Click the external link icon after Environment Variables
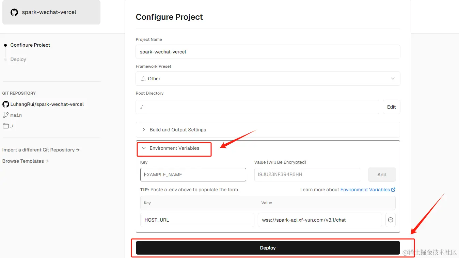The height and width of the screenshot is (258, 459). (x=393, y=190)
